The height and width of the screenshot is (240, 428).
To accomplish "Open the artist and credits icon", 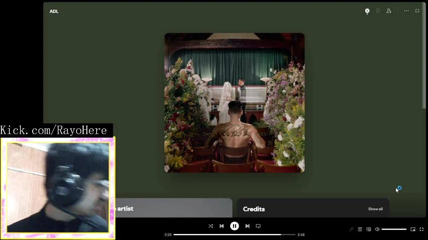I will (x=389, y=11).
